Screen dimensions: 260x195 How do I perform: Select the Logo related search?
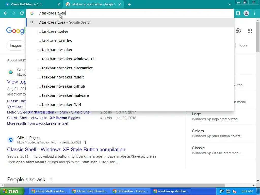(x=223, y=117)
